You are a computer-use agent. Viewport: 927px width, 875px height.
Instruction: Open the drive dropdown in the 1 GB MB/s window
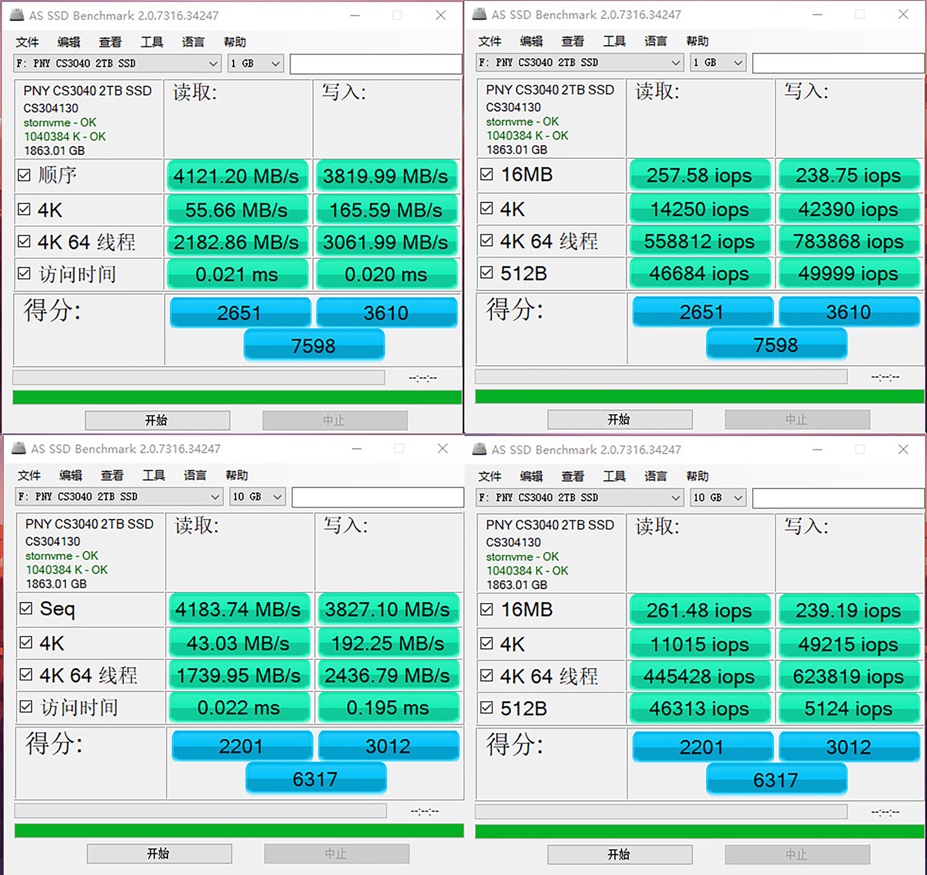(x=117, y=63)
